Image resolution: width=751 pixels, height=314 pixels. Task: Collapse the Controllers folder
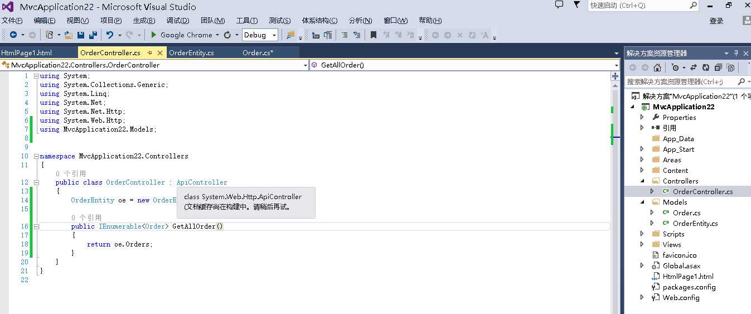pos(642,181)
